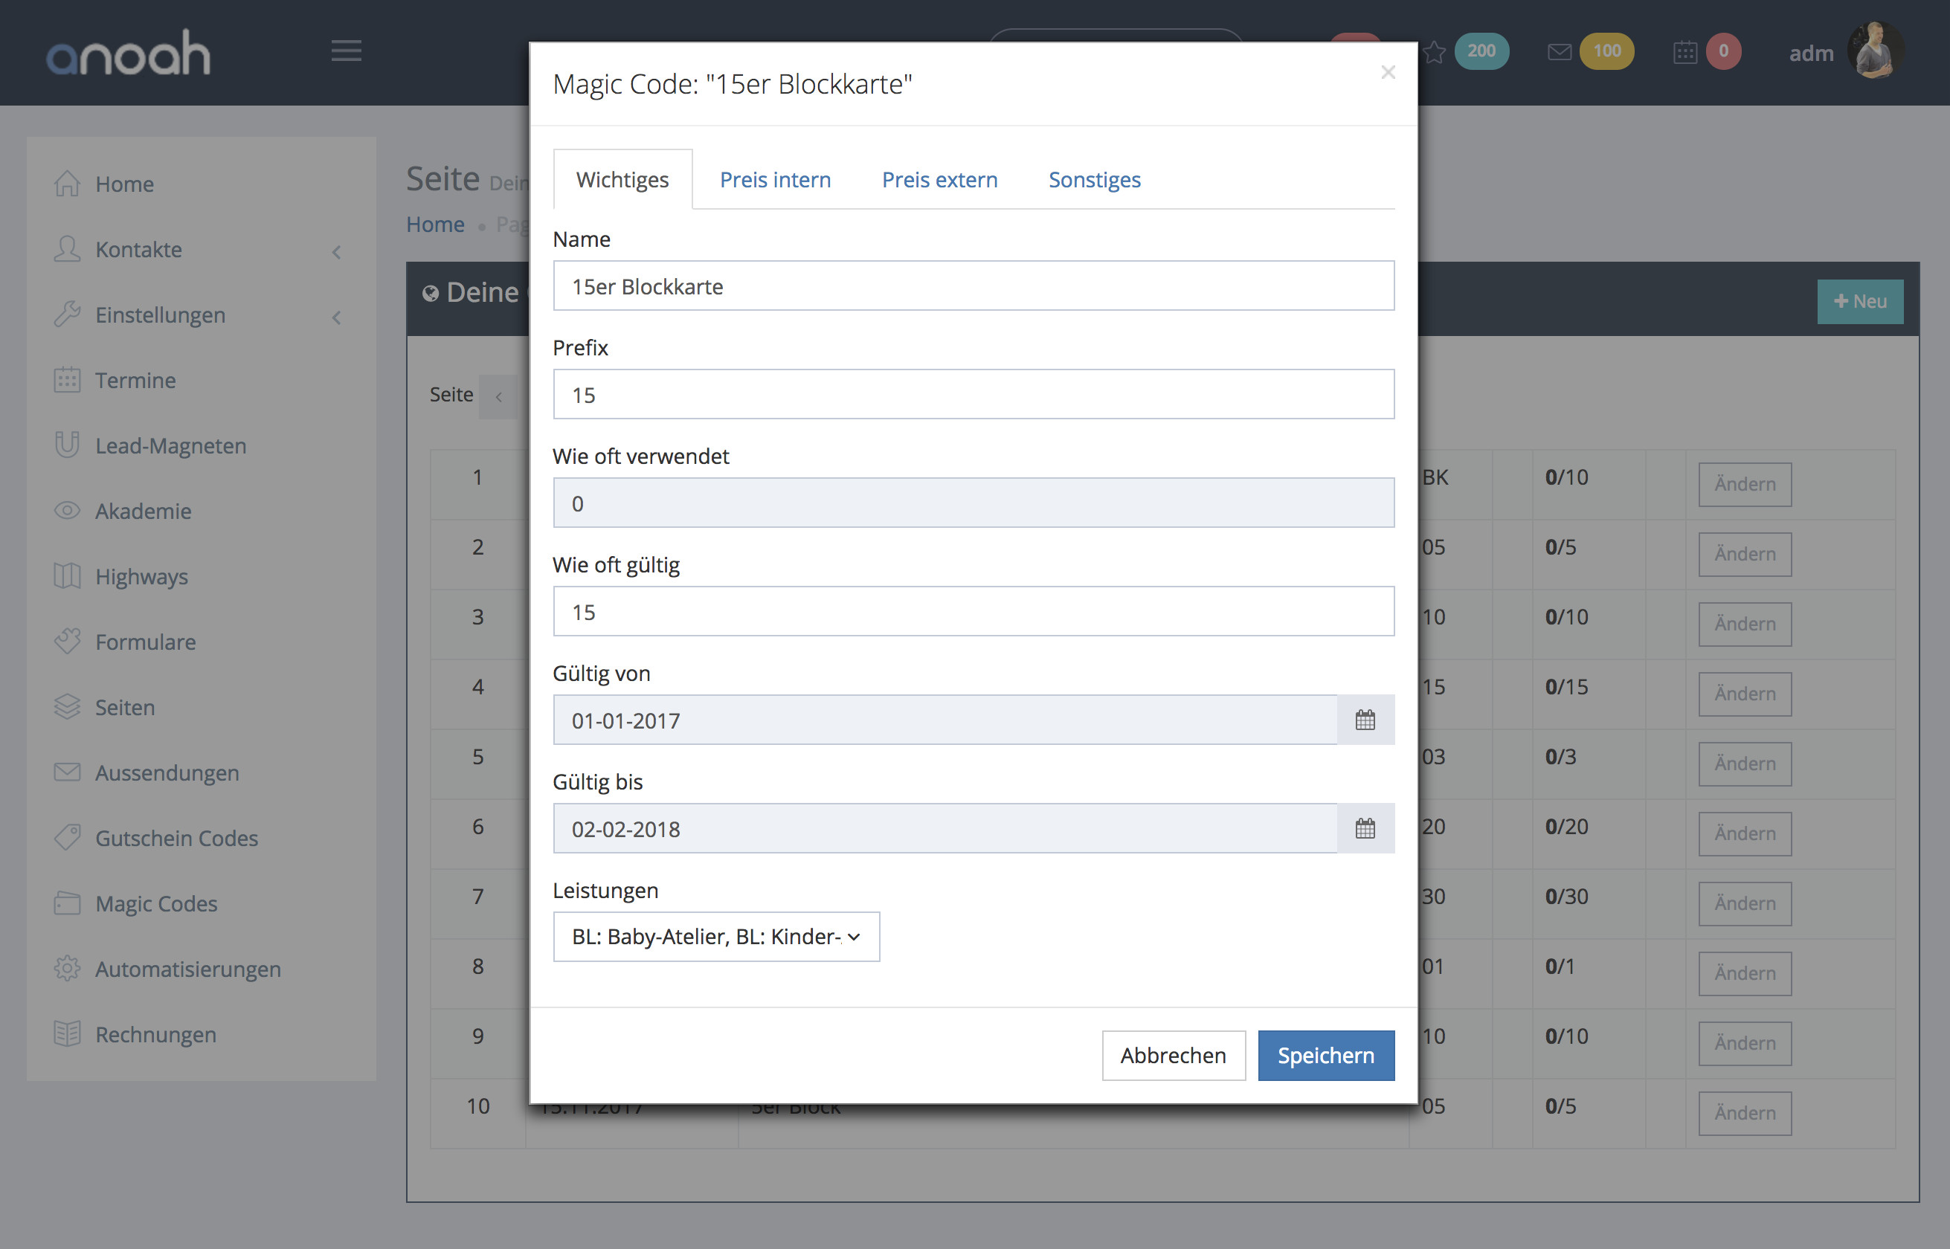Open the Leistungen dropdown
The height and width of the screenshot is (1249, 1950).
click(x=715, y=937)
